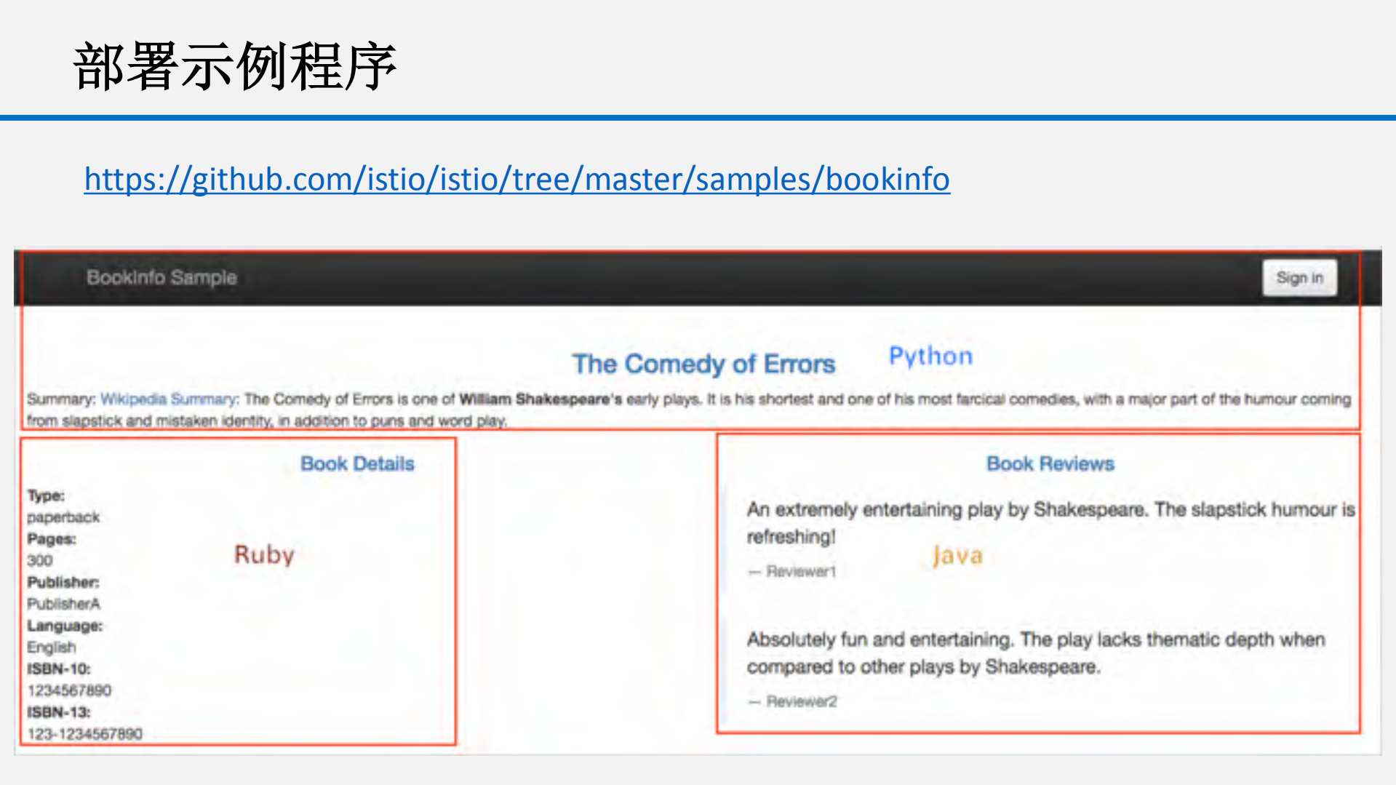Toggle the top productpage highlight frame
Screen dimensions: 1396x785
pos(691,252)
